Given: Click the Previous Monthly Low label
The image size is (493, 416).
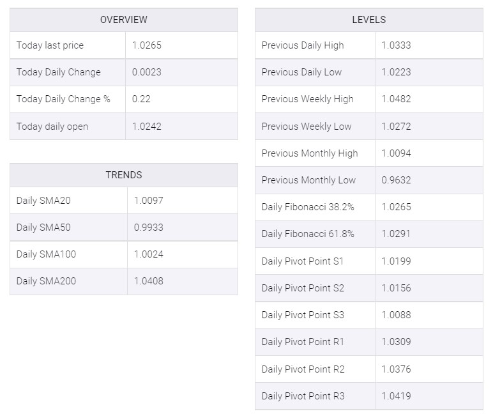Looking at the screenshot, I should 308,180.
